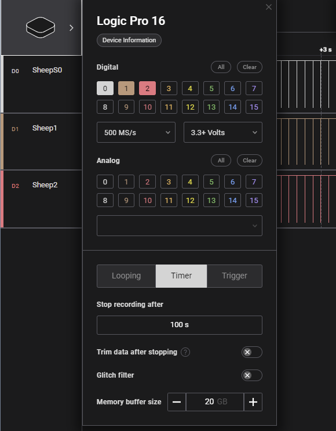Enable digital channel 4

190,88
